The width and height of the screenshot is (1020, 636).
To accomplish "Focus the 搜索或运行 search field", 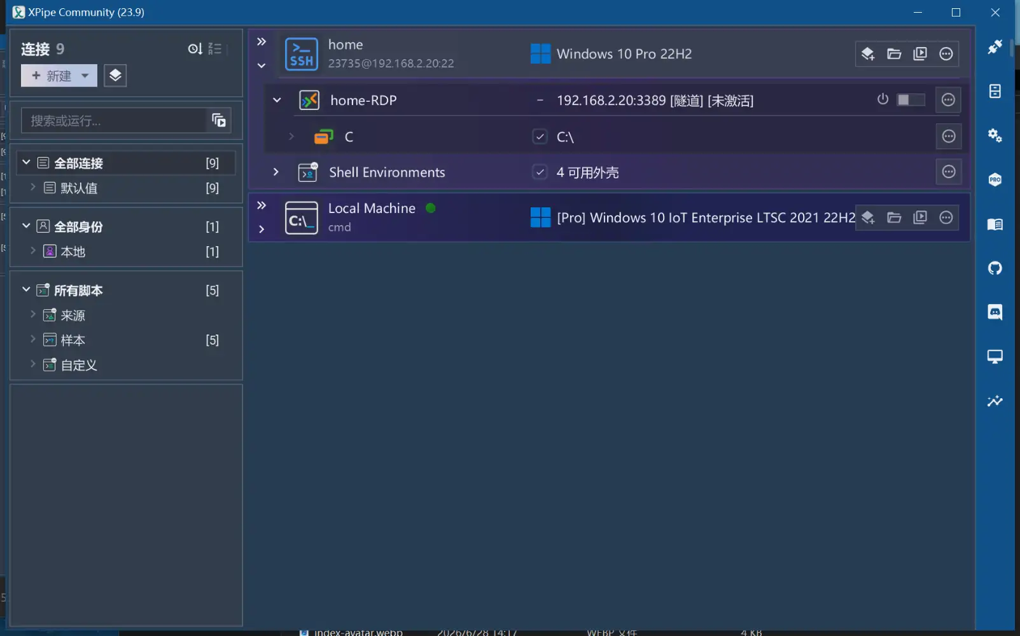I will (x=113, y=120).
